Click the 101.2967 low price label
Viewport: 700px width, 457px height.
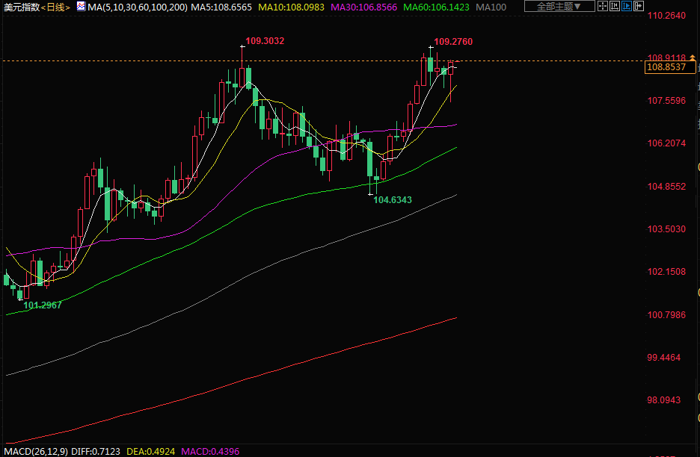pyautogui.click(x=43, y=305)
